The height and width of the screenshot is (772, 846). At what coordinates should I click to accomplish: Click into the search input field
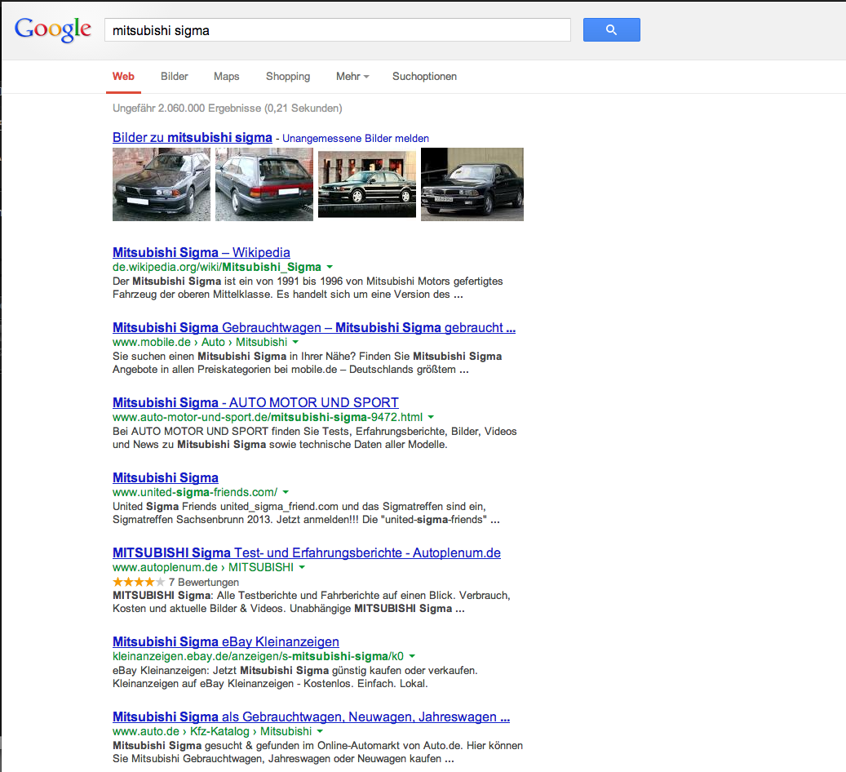(337, 30)
